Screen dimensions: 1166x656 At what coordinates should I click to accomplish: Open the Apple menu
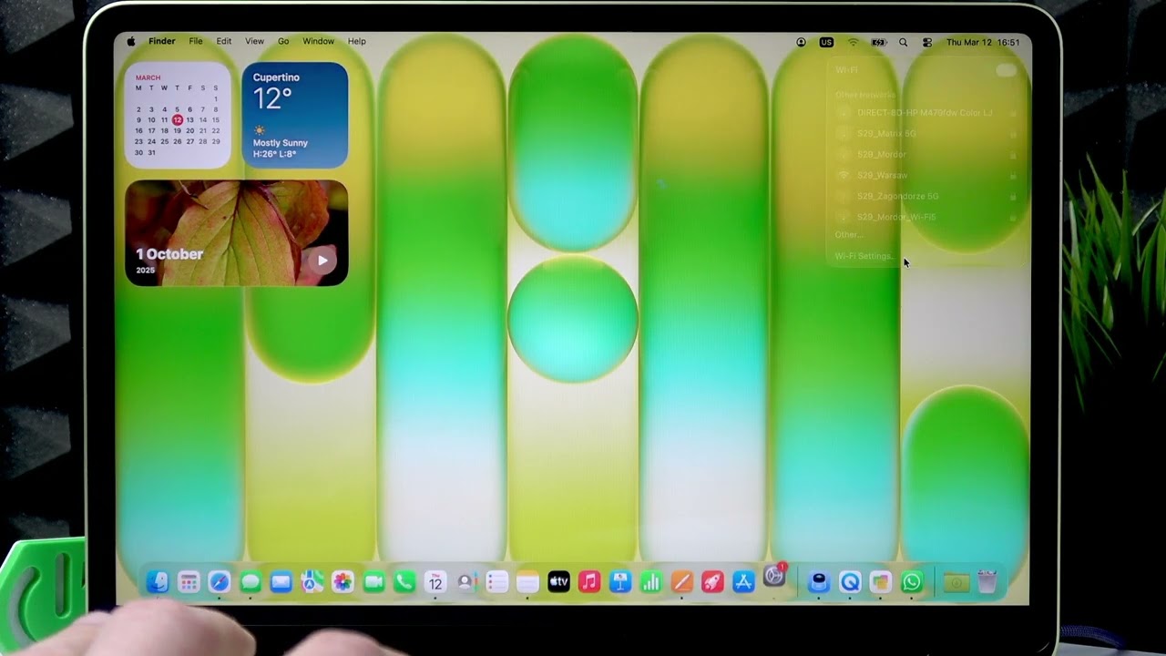click(x=131, y=41)
